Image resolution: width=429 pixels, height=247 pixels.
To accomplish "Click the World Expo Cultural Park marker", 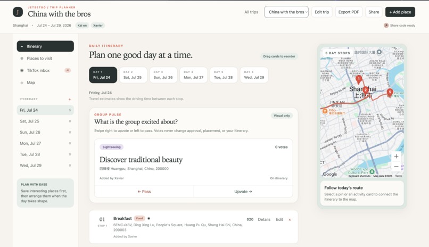I will point(372,172).
